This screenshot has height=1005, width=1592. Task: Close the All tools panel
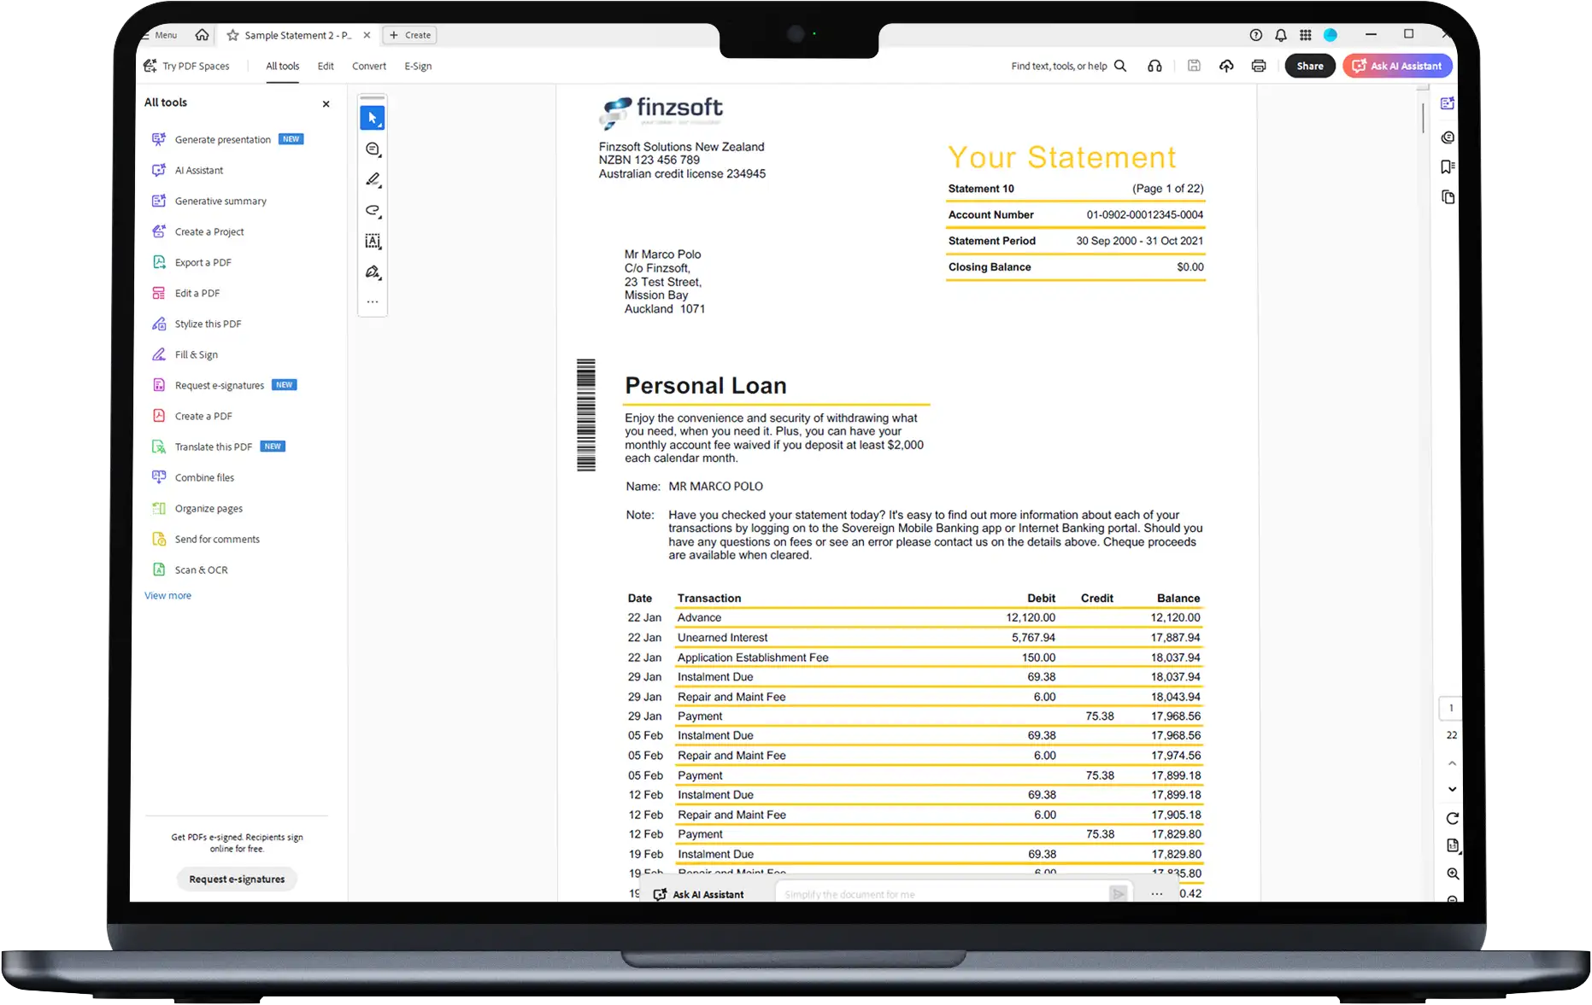[x=326, y=104]
